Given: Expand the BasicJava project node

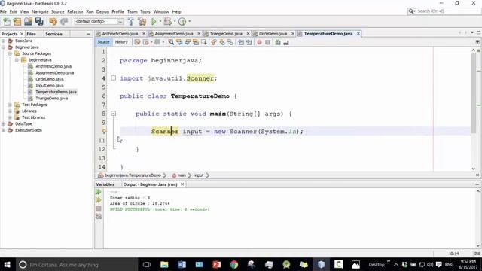Looking at the screenshot, I should [x=3, y=41].
